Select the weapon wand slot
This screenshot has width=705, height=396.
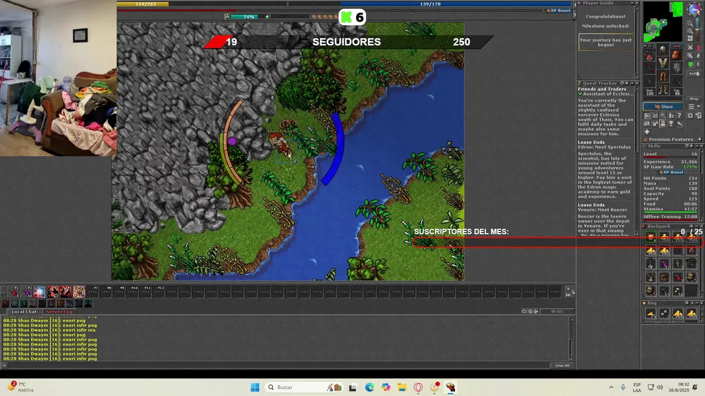coord(649,68)
